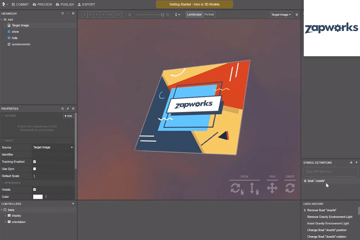Click the orbit-with-mouse view icon

237,189
